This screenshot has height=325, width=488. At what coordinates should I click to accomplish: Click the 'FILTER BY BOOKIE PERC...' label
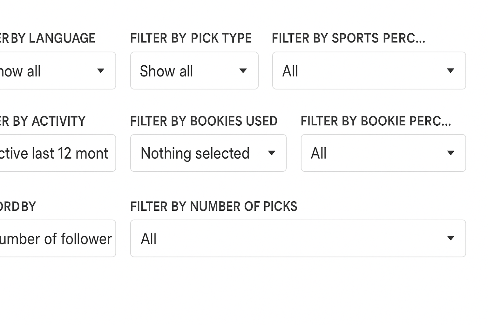click(x=376, y=121)
